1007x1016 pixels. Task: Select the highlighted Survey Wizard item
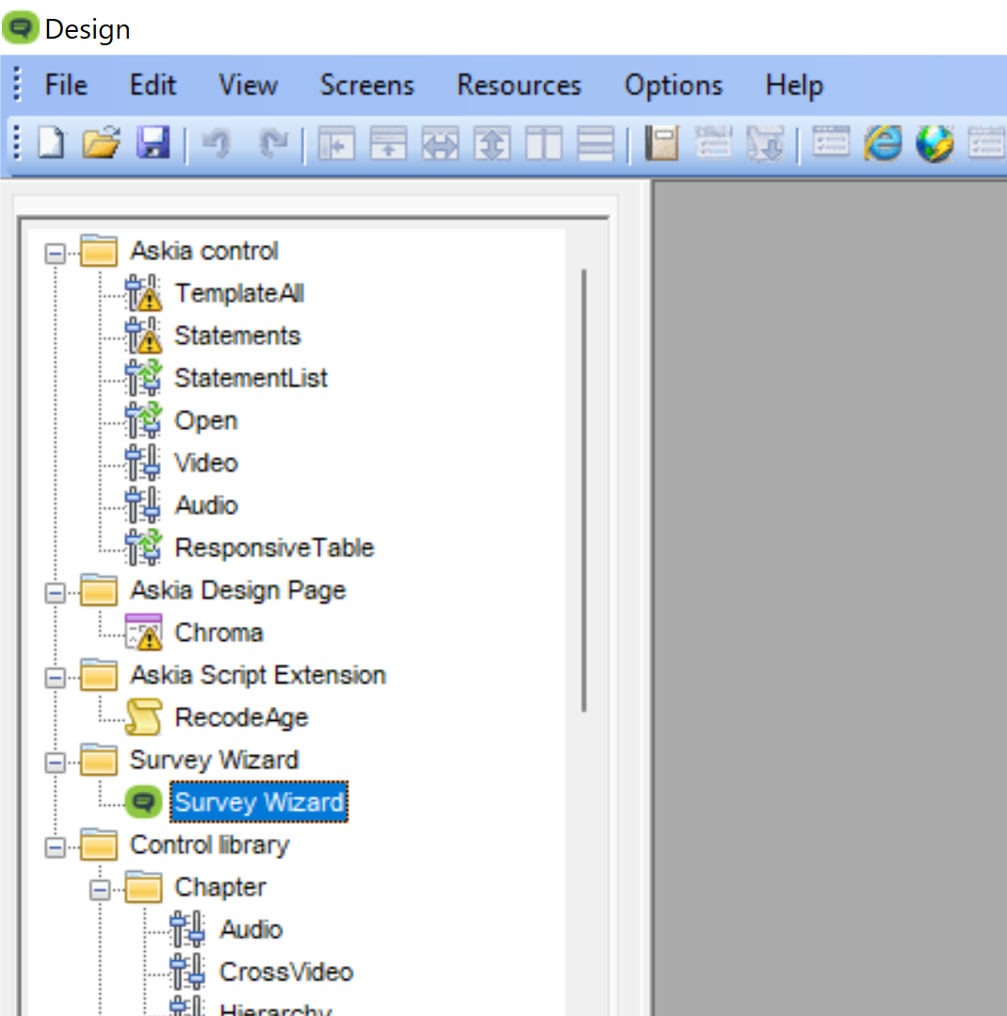(259, 802)
